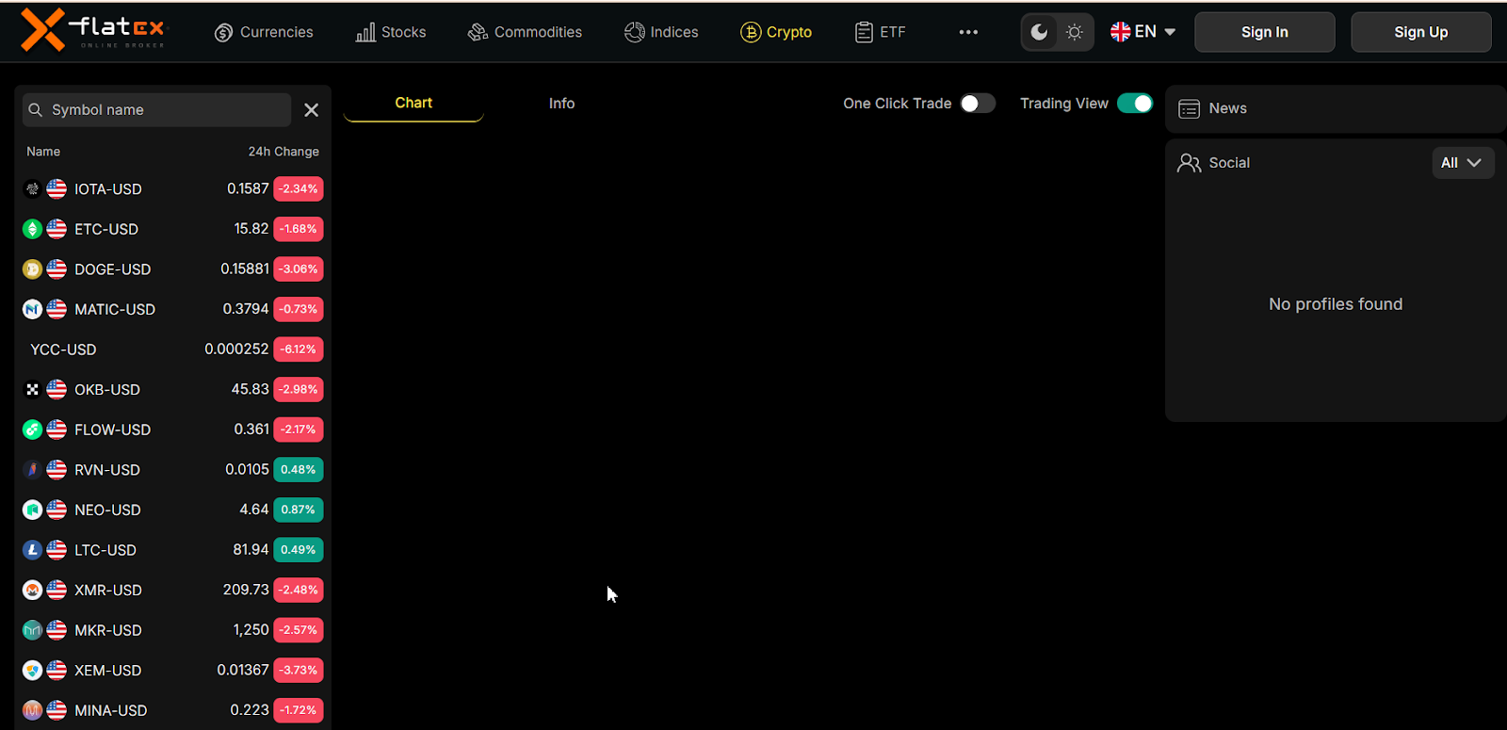
Task: Select the YCC-USD row
Action: [173, 349]
